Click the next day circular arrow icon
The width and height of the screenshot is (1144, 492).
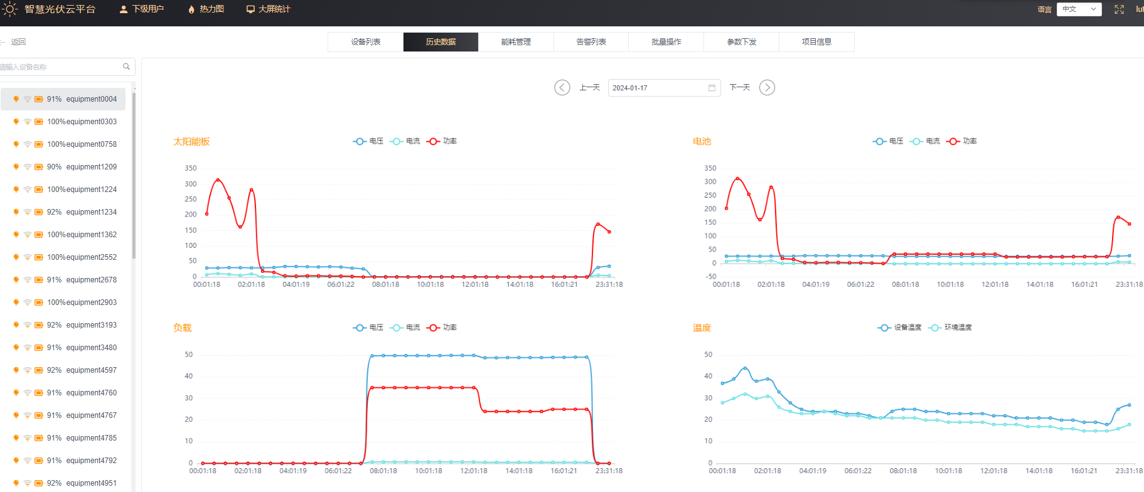click(x=767, y=87)
